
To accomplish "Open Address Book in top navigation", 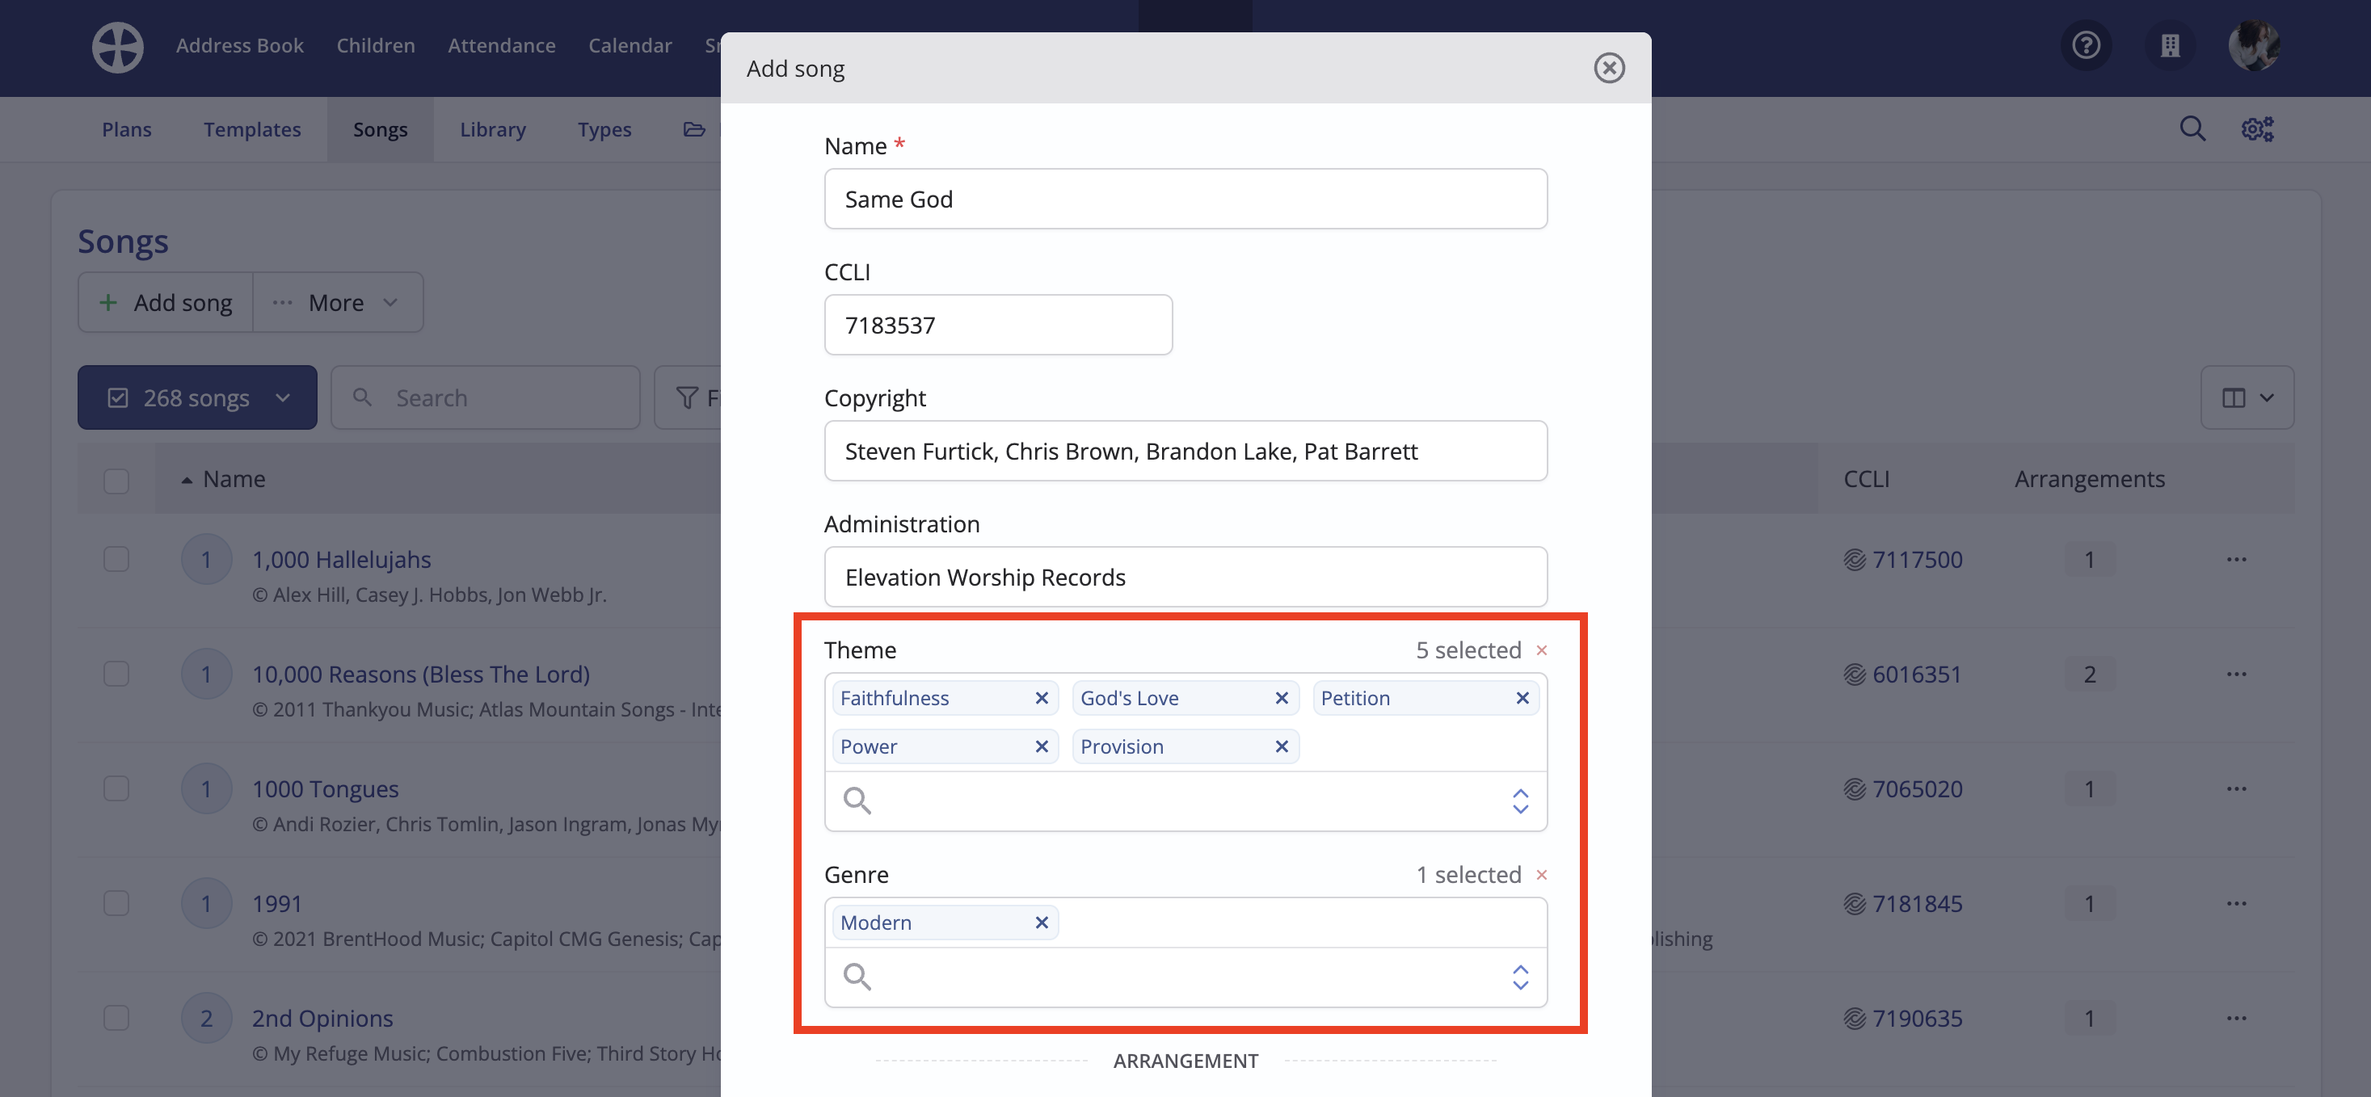I will [239, 45].
